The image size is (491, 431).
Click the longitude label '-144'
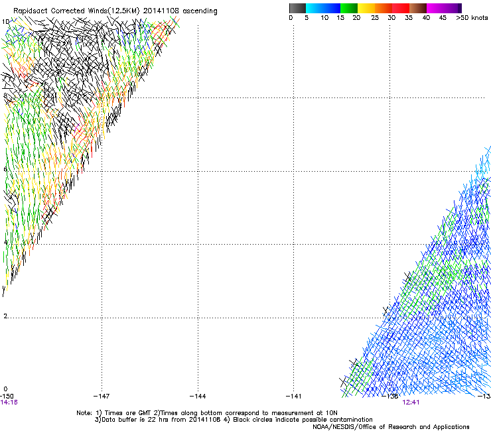click(198, 397)
